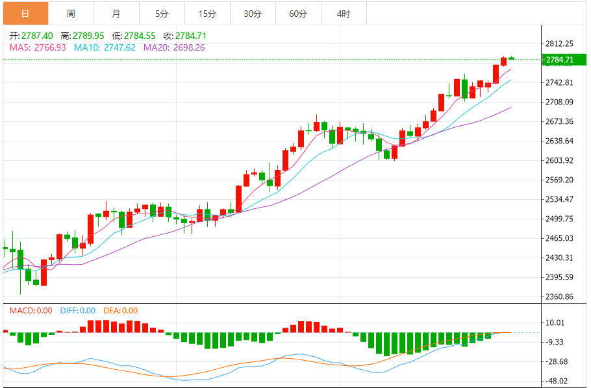Click the DIFF value label
The image size is (591, 388).
coord(77,311)
